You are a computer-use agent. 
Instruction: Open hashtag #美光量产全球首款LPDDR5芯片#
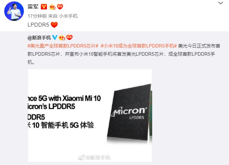tap(63, 46)
